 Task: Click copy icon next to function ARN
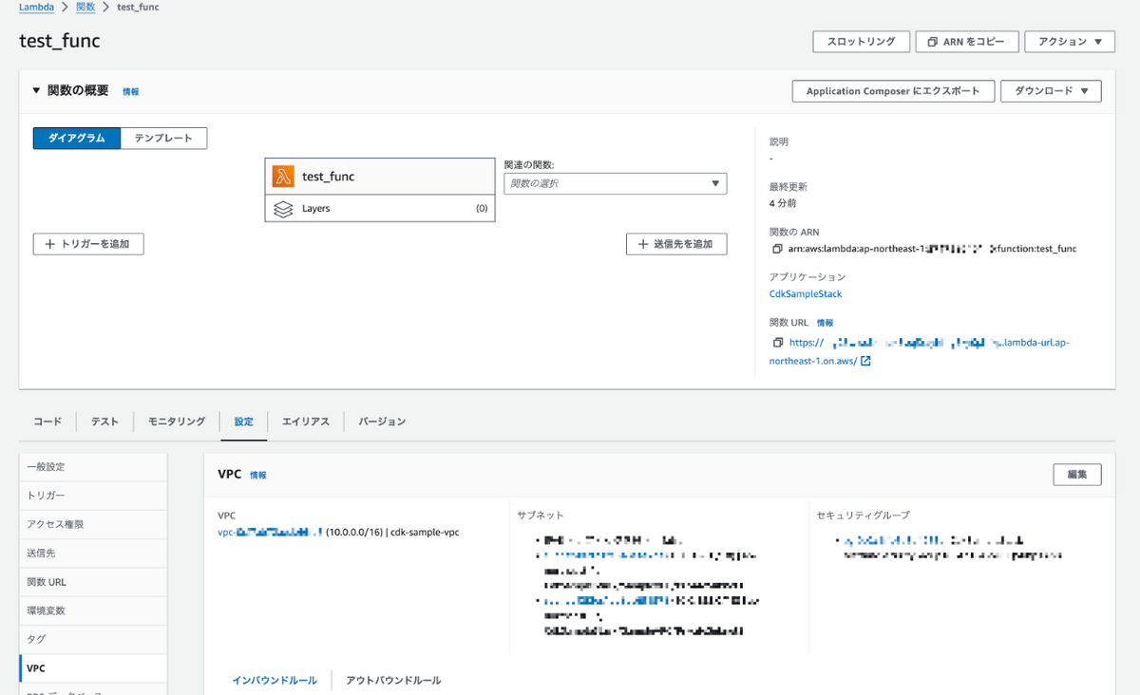coord(778,249)
